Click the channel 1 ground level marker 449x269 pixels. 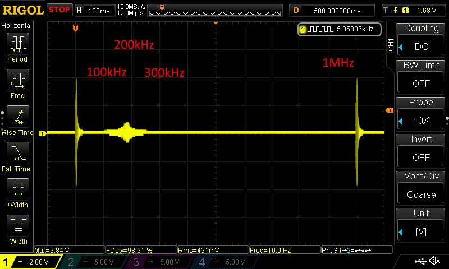point(43,133)
